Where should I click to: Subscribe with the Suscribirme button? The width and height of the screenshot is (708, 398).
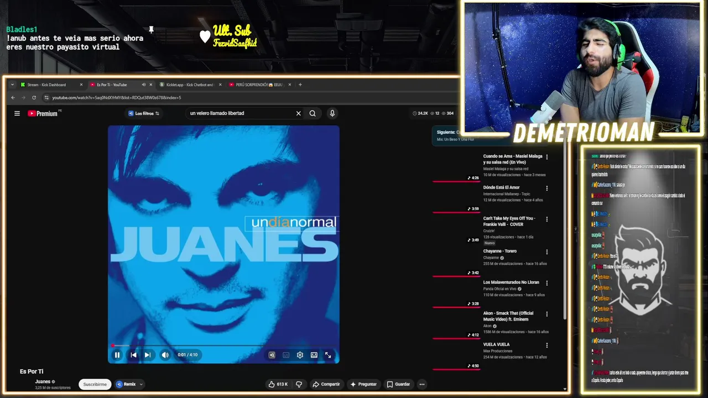pos(95,384)
